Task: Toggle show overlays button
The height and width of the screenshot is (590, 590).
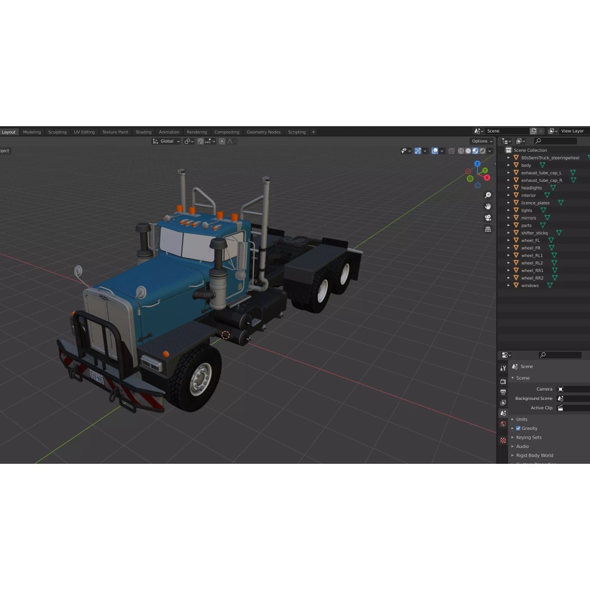Action: [435, 151]
